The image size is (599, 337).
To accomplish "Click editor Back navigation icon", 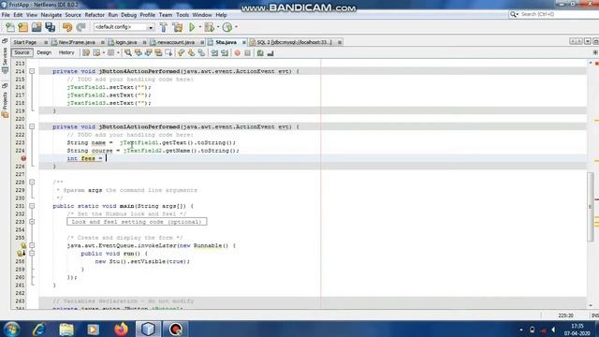I will (96, 52).
